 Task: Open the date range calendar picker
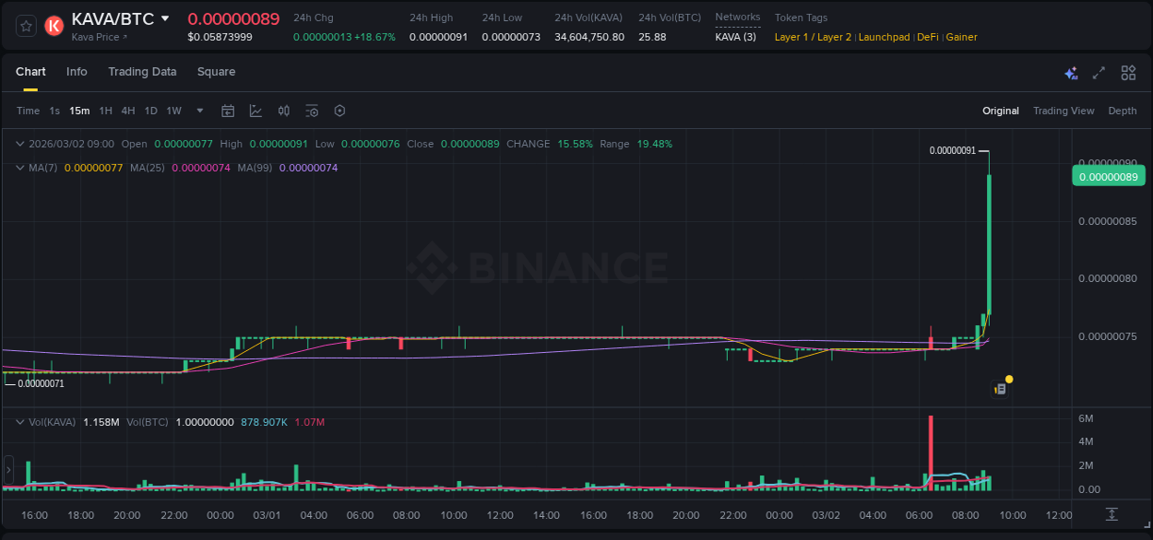(228, 110)
